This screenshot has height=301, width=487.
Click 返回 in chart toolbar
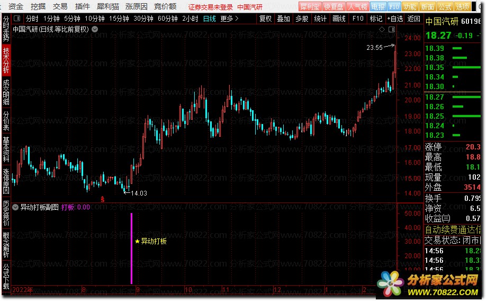(x=414, y=19)
